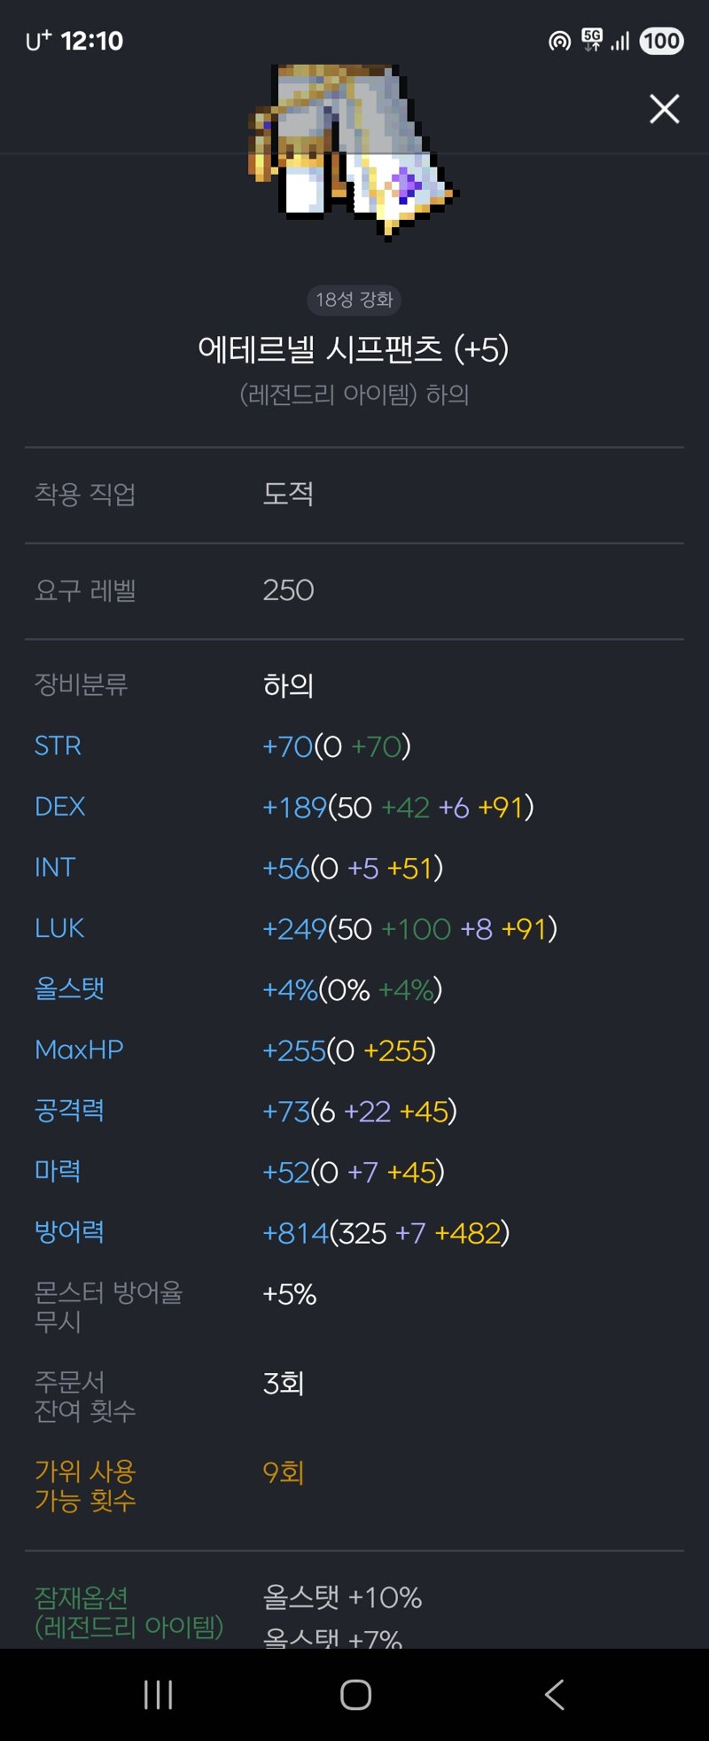This screenshot has width=709, height=1741.
Task: Select the STR stat row
Action: (x=354, y=746)
